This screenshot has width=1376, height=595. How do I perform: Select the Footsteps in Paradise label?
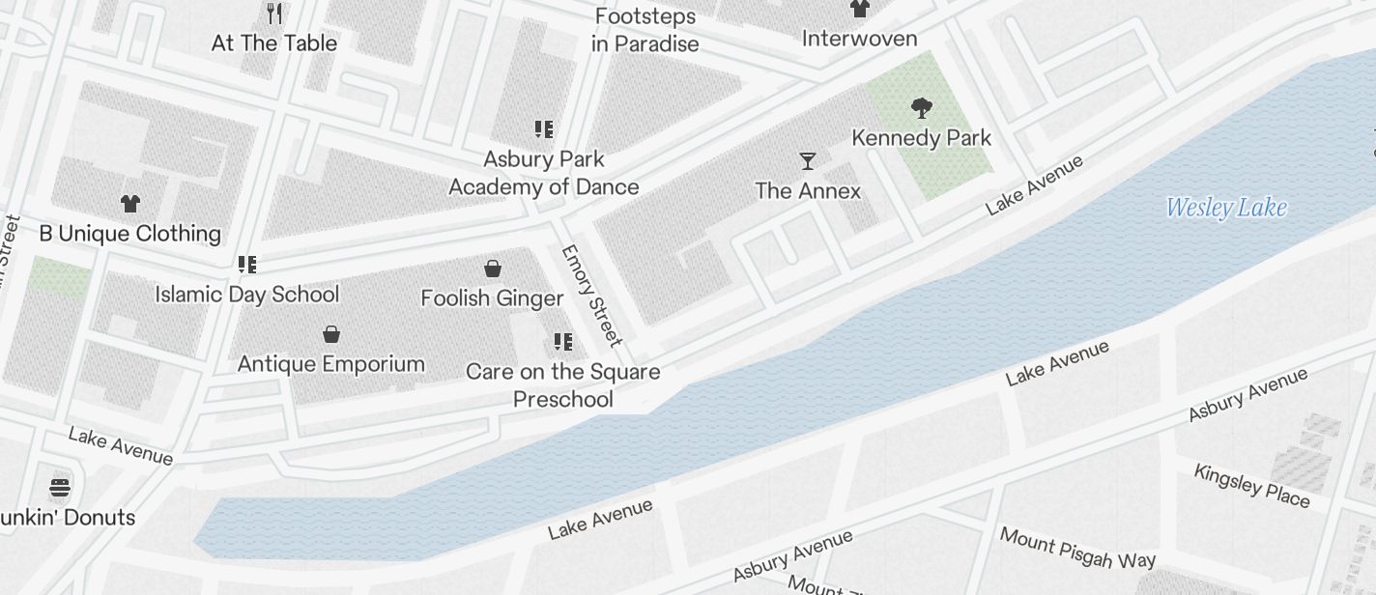(645, 30)
